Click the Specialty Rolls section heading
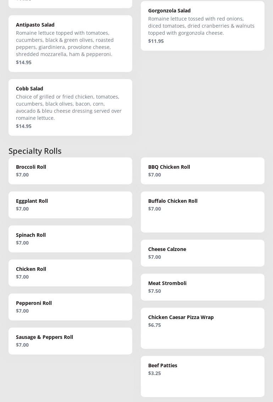This screenshot has height=402, width=273. 35,151
